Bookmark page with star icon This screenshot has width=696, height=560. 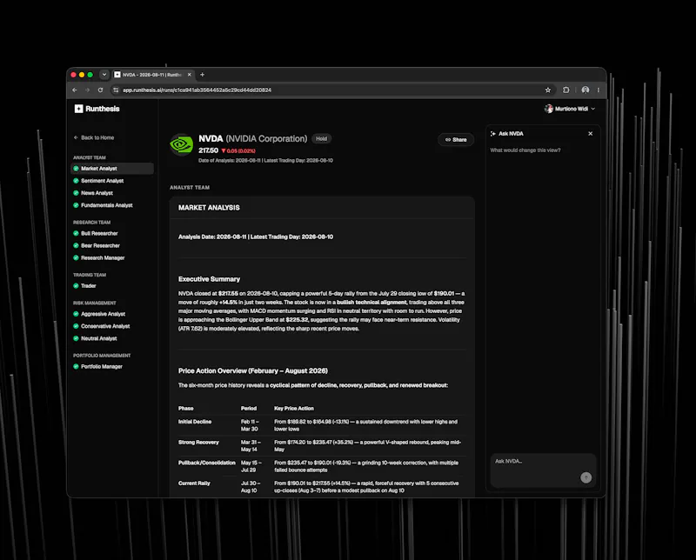[548, 90]
